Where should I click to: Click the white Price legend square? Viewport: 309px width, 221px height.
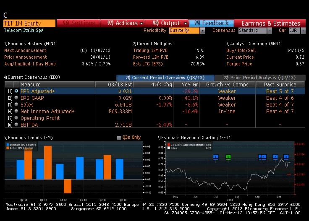click(168, 148)
